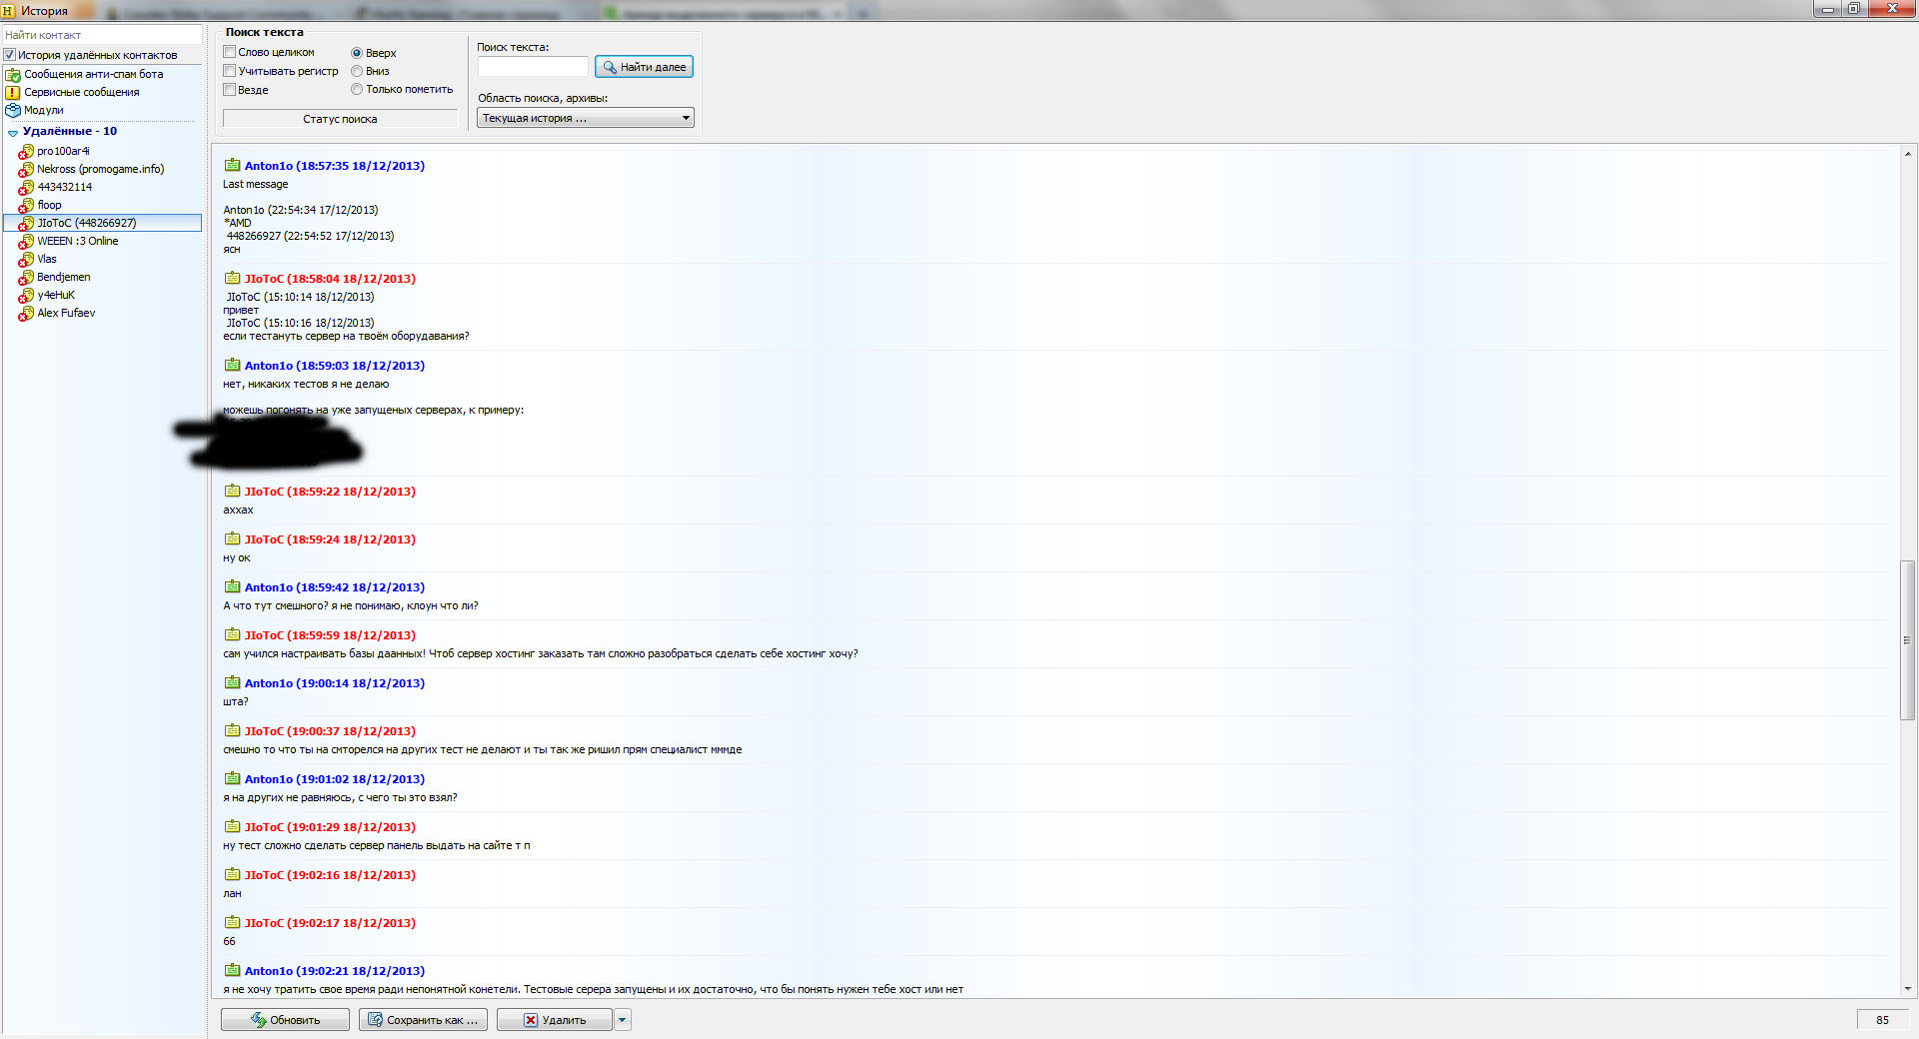Screen dimensions: 1919x1039
Task: Click the Найти далее button
Action: click(x=644, y=67)
